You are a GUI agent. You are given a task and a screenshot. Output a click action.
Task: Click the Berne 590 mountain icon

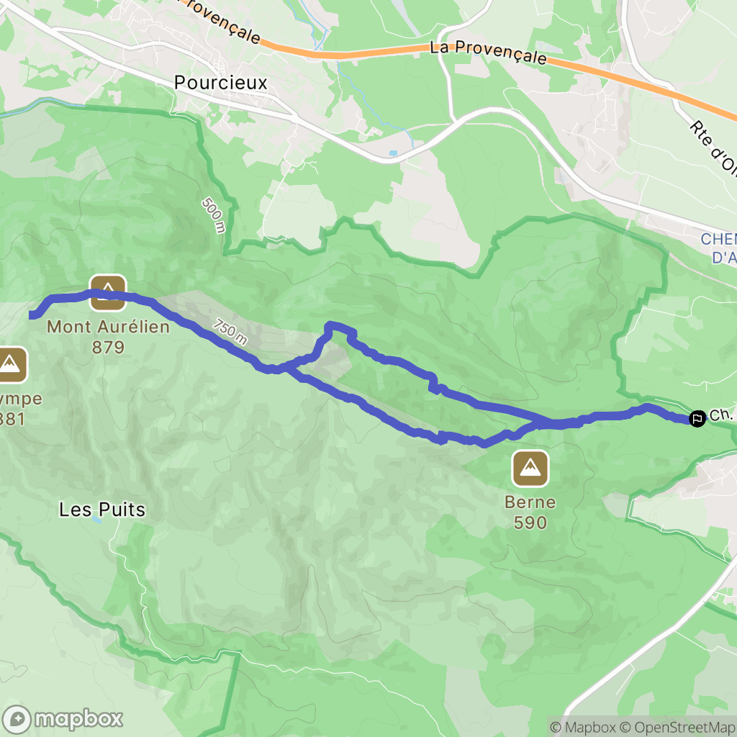pos(530,468)
